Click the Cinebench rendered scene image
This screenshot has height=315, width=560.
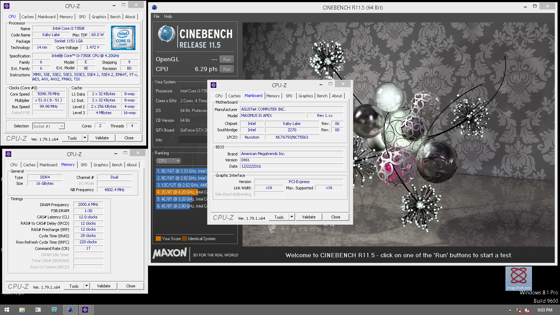[x=398, y=134]
